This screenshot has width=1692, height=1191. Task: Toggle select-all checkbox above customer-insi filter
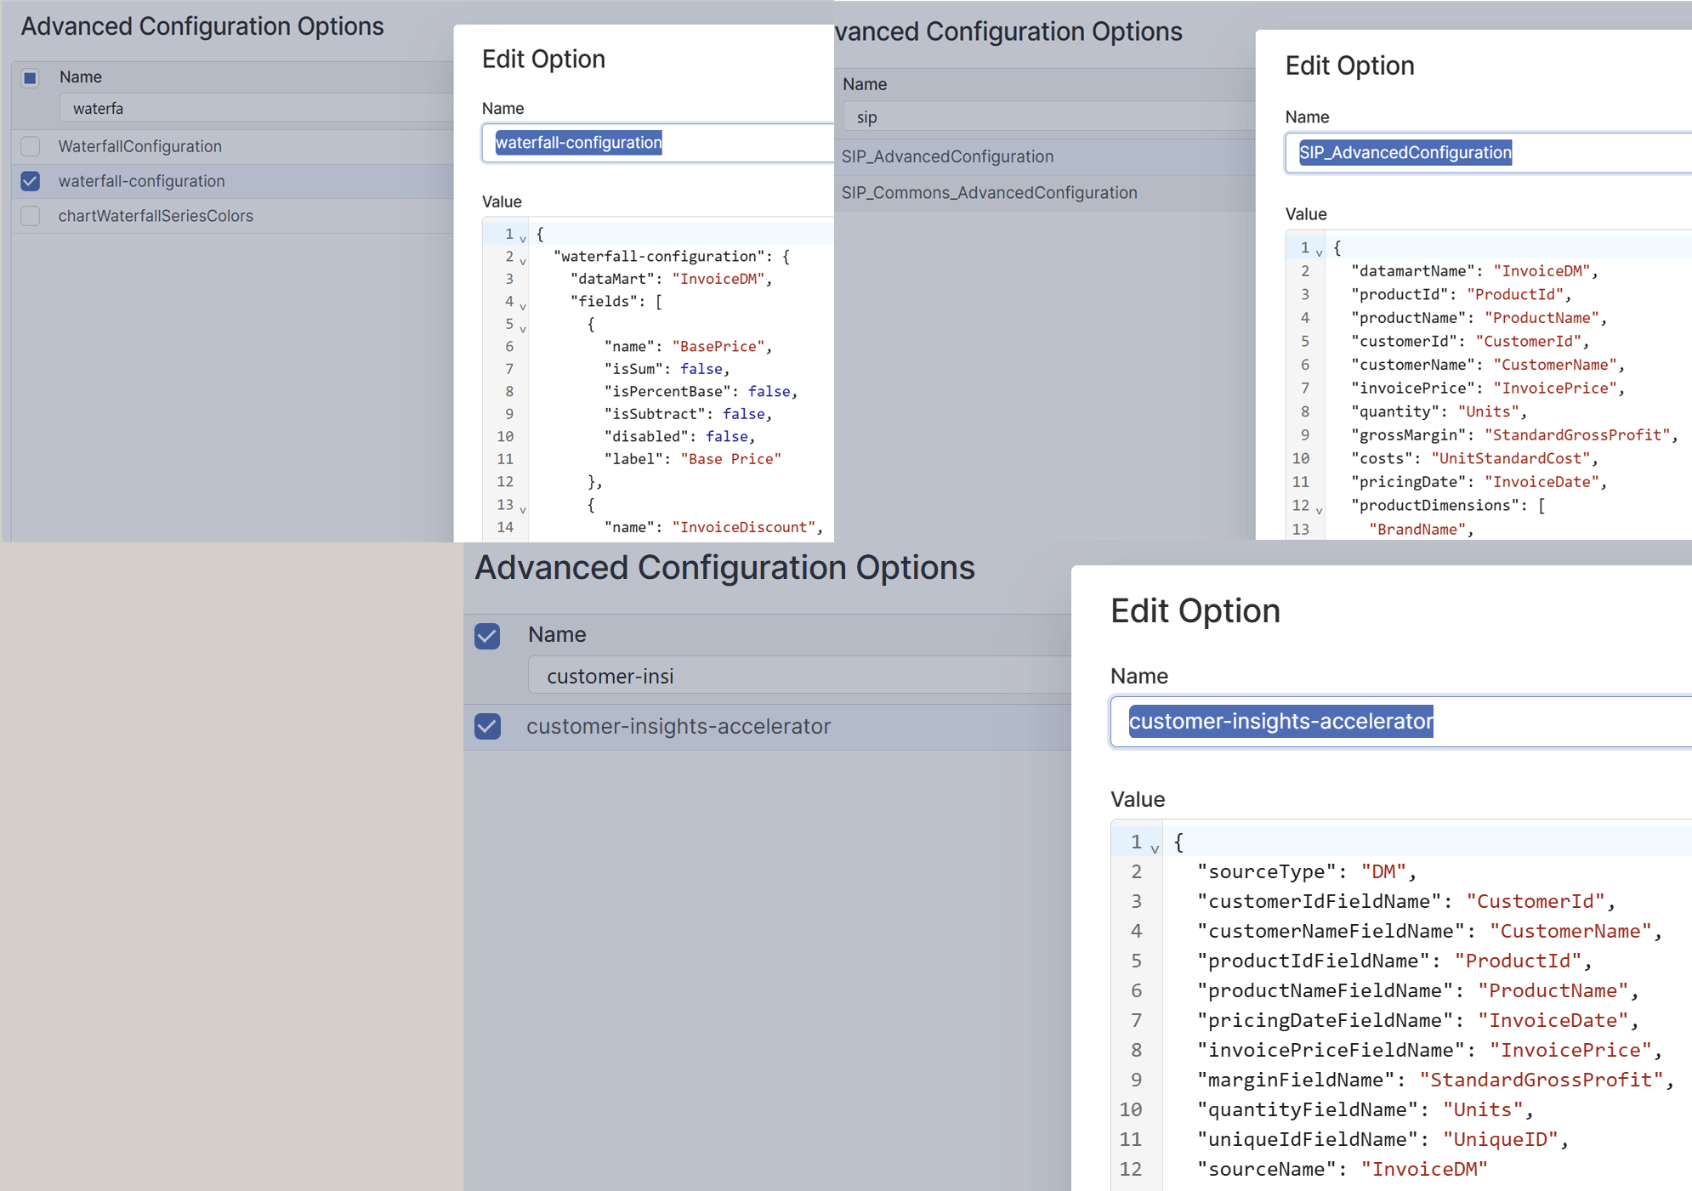487,635
